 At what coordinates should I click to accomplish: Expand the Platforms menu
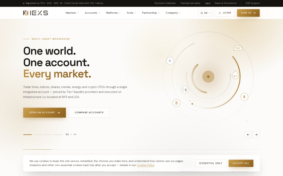(113, 13)
